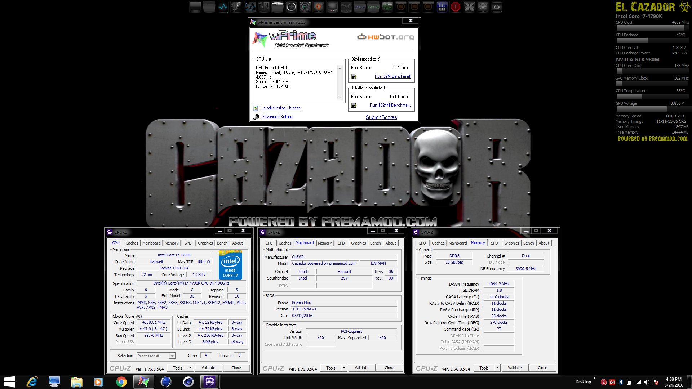Open the blue equalizer bars dock icon
692x389 pixels.
(442, 7)
